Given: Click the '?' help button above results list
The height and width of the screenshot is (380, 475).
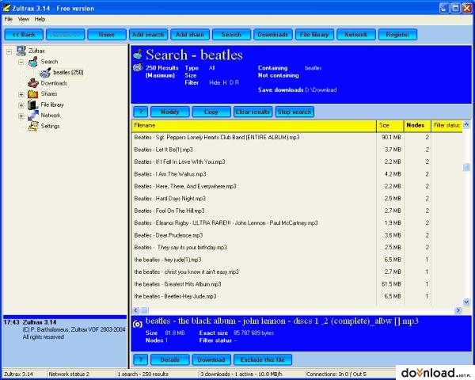Looking at the screenshot, I should [141, 112].
